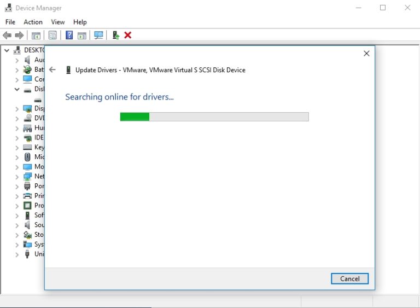Open Properties via the toolbar sheet icon

(x=52, y=35)
